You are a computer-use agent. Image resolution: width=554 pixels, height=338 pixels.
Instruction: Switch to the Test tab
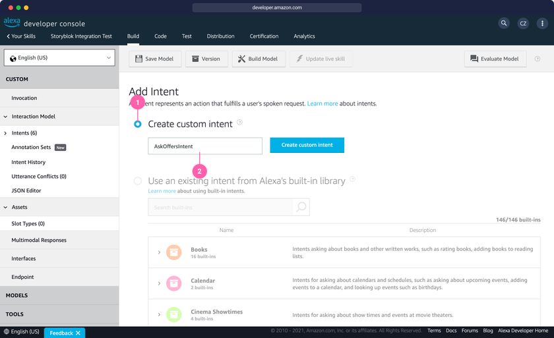click(x=187, y=36)
